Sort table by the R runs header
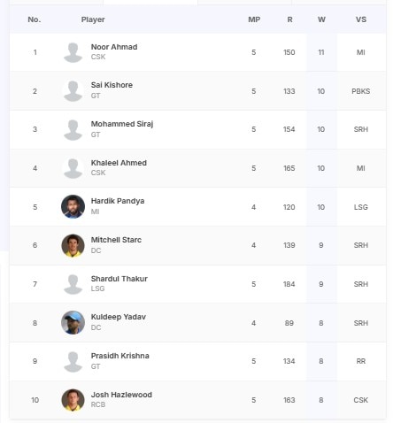The height and width of the screenshot is (423, 393). [289, 19]
